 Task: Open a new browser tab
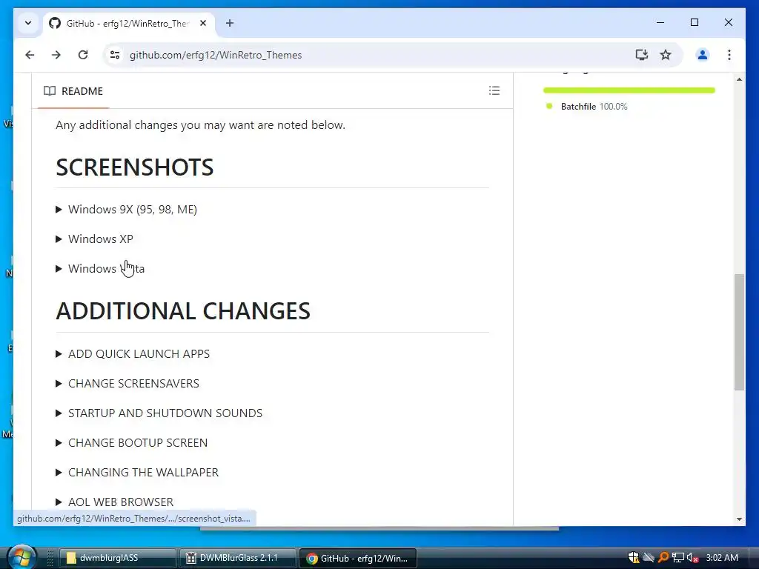[x=230, y=23]
